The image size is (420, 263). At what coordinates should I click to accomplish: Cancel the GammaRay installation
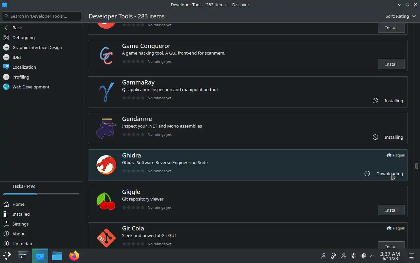[375, 101]
